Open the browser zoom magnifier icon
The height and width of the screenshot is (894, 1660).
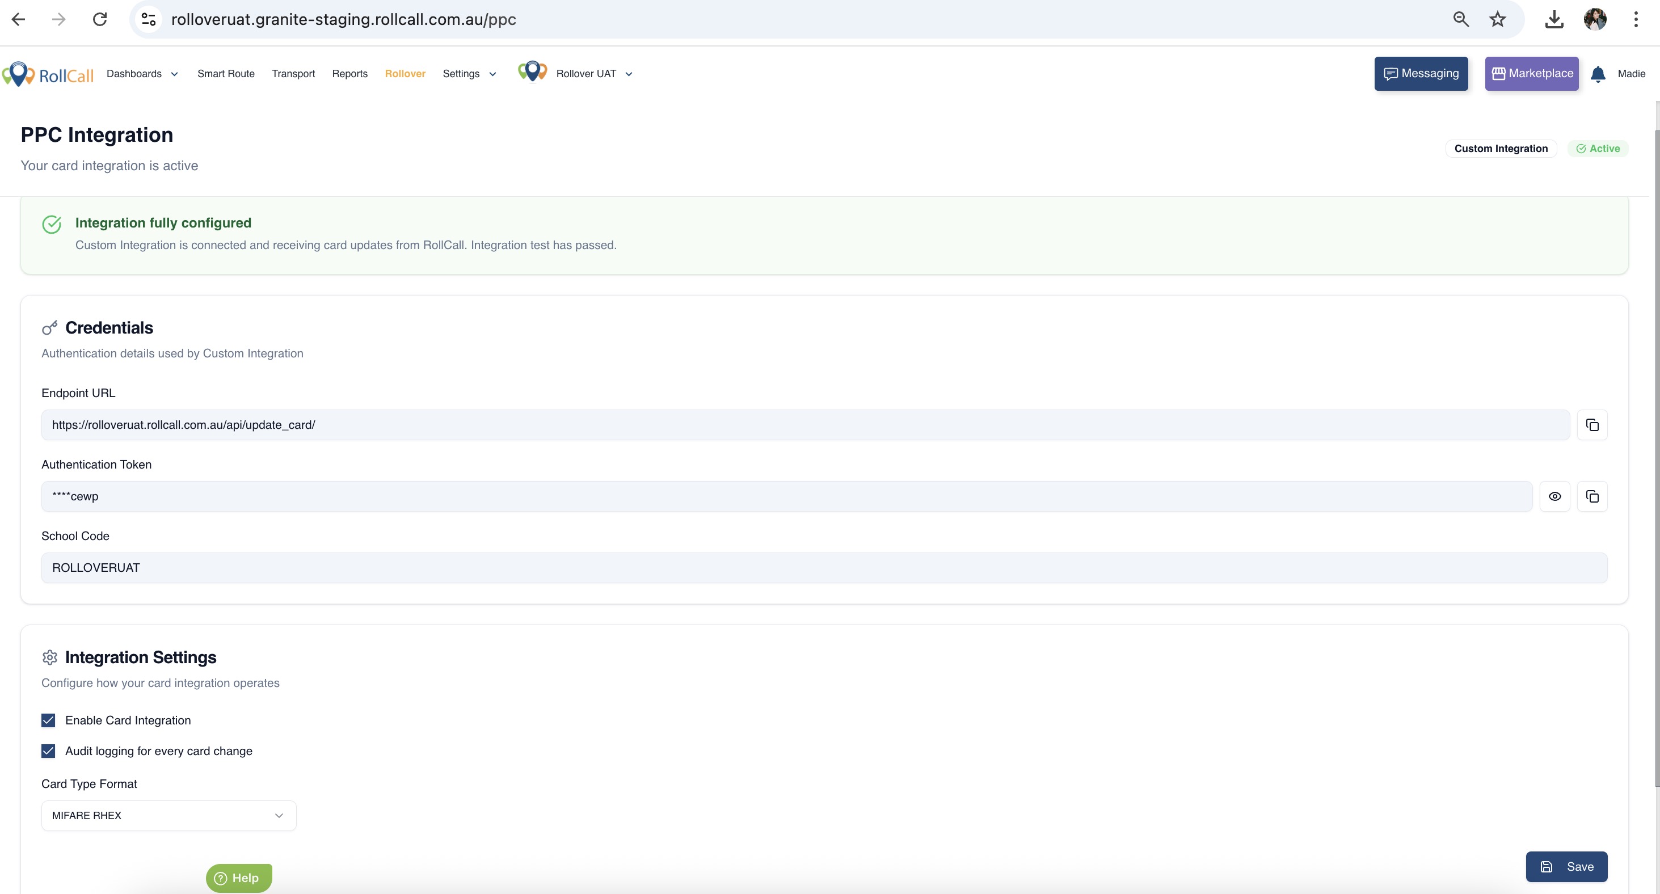point(1460,19)
